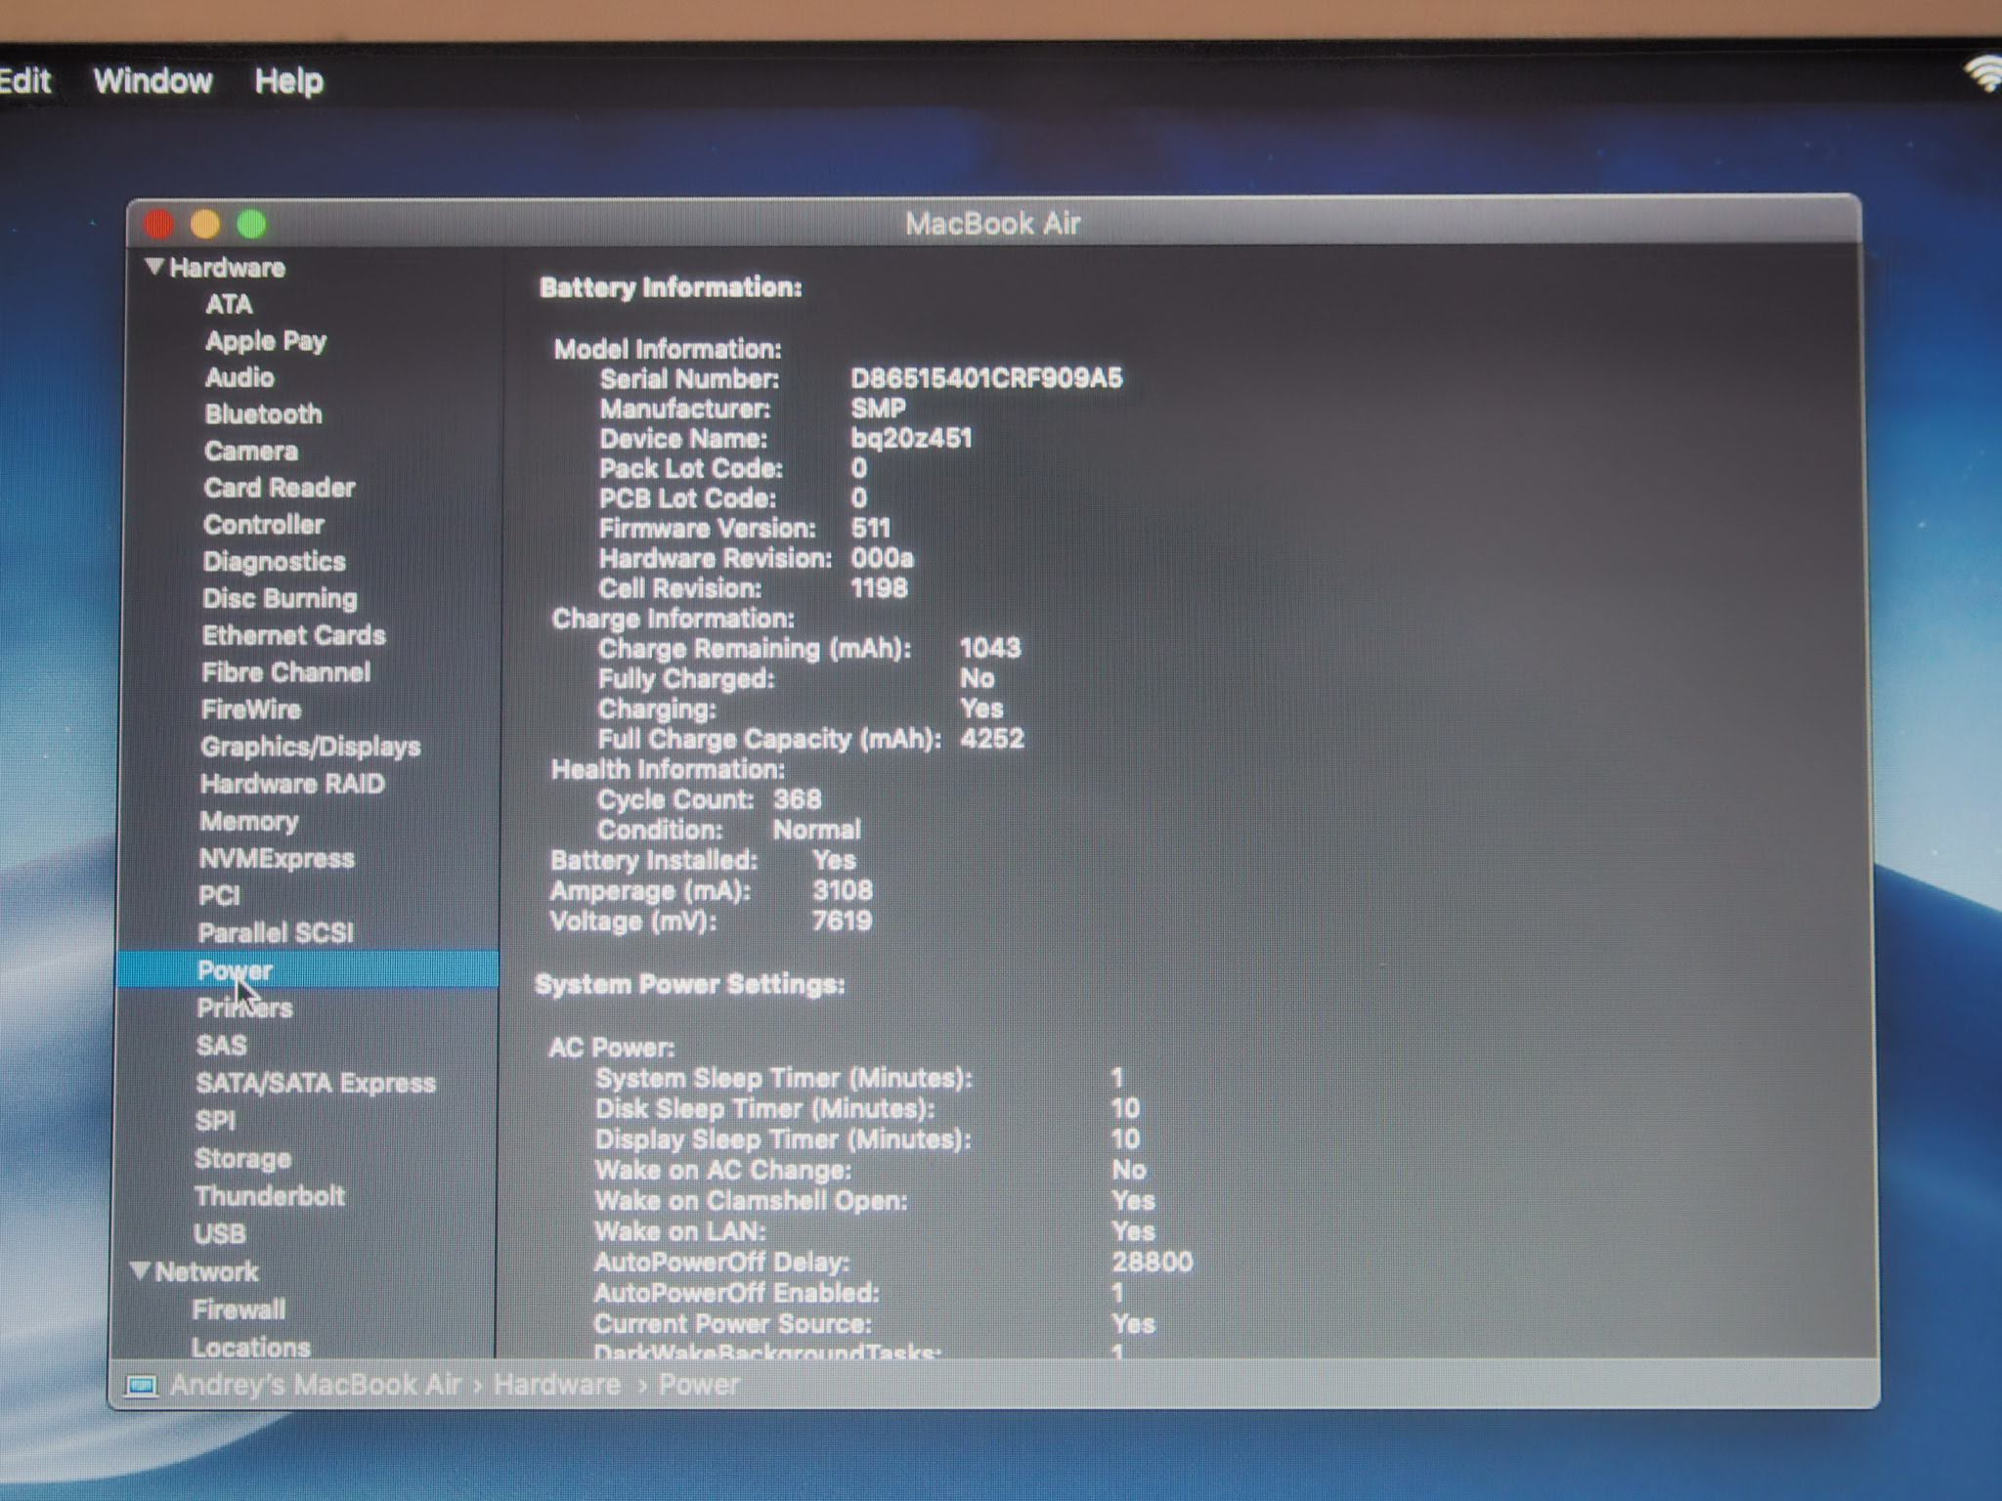Select SPI in the sidebar

click(x=215, y=1121)
